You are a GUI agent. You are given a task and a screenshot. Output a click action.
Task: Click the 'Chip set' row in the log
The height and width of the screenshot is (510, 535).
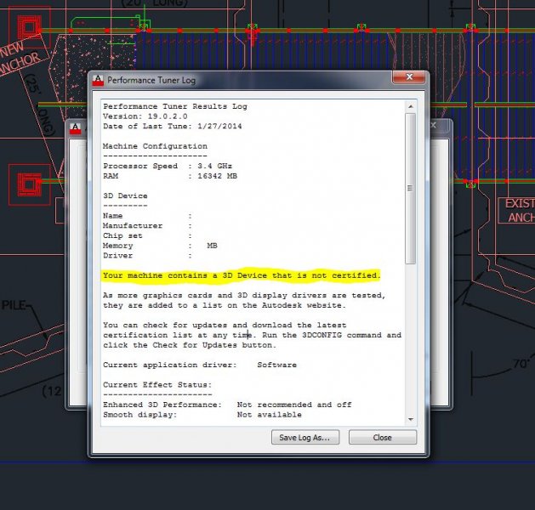[x=147, y=235]
